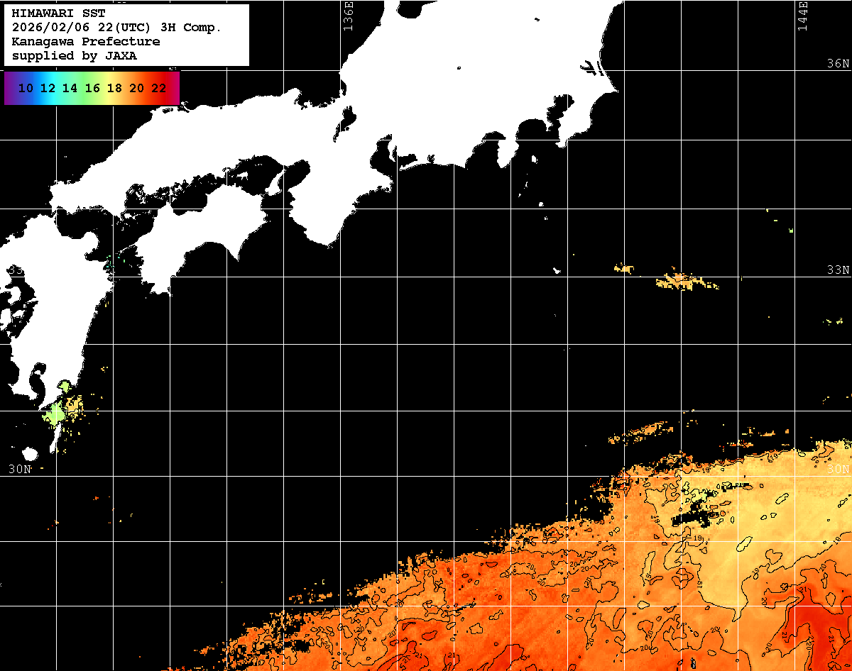This screenshot has height=671, width=852.
Task: Click the 136E longitude label
Action: (348, 16)
